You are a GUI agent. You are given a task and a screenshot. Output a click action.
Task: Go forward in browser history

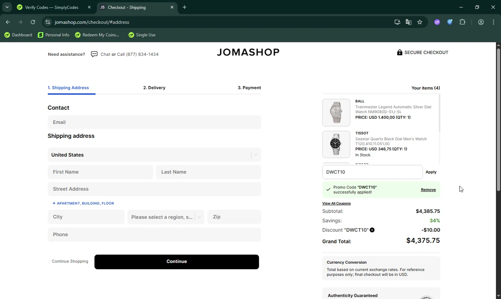pyautogui.click(x=20, y=22)
